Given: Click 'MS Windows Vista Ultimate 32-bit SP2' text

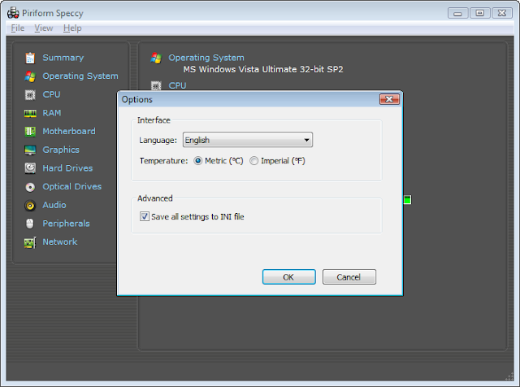Looking at the screenshot, I should (x=263, y=69).
